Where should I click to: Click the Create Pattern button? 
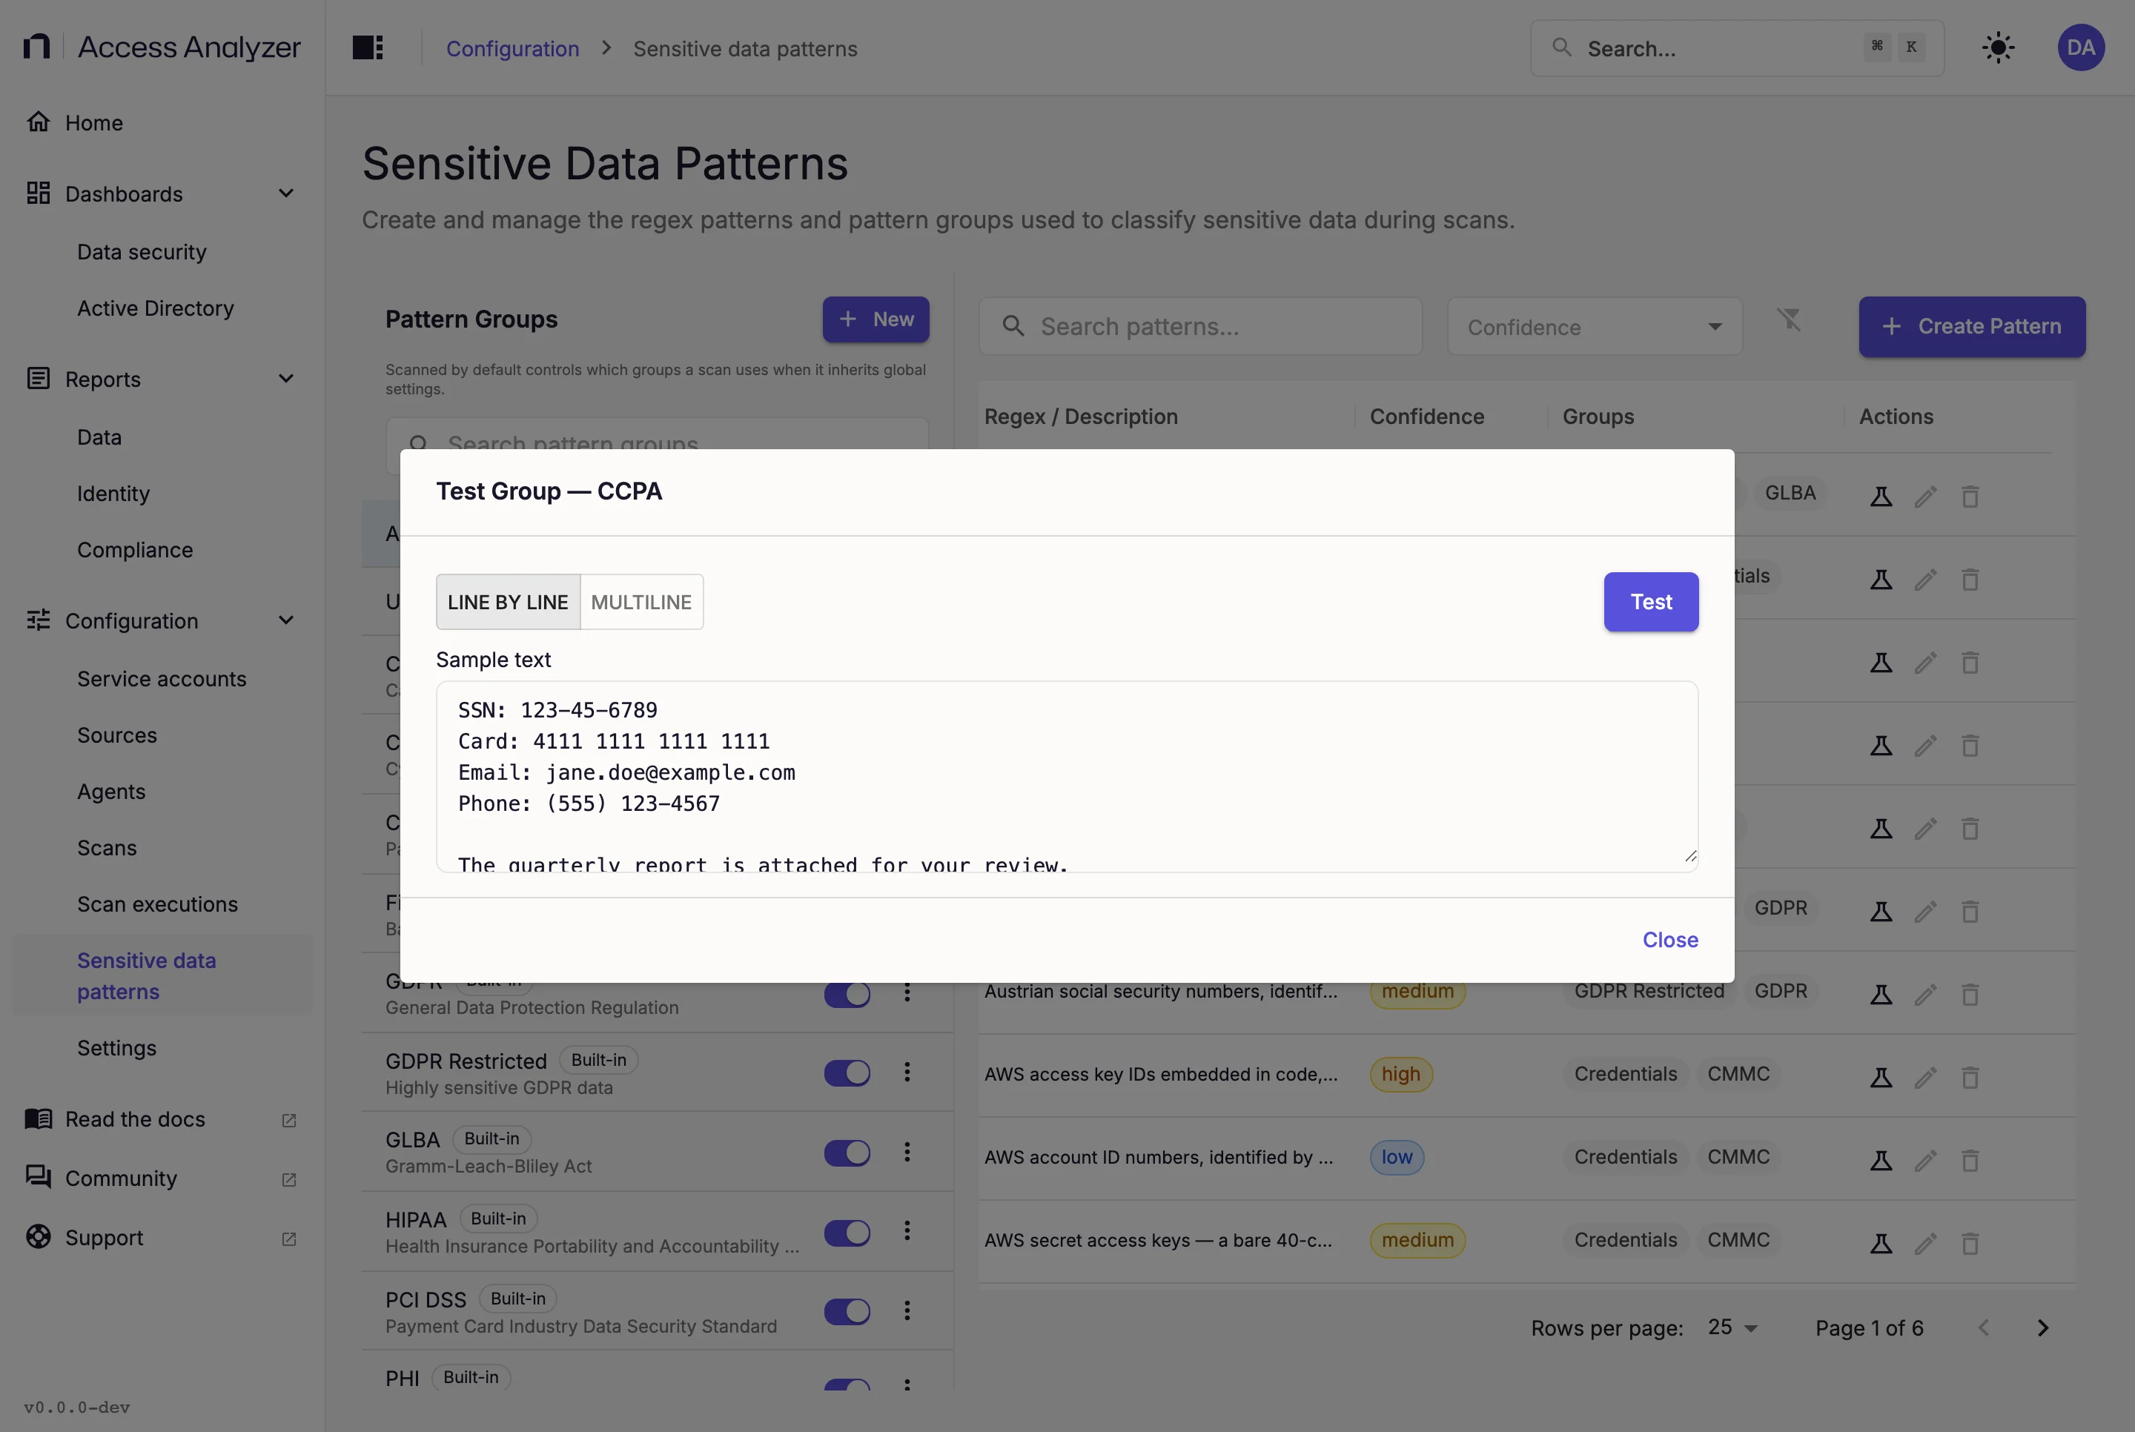pos(1972,326)
